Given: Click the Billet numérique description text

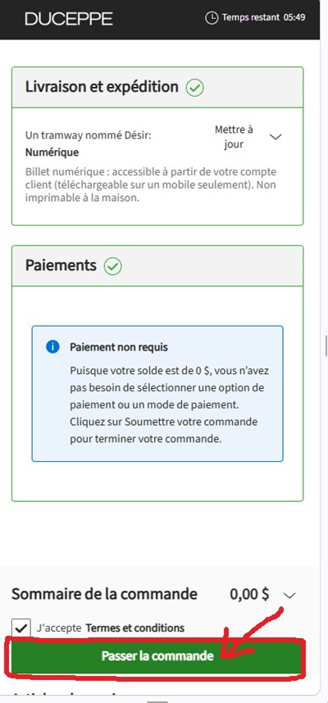Looking at the screenshot, I should 151,185.
